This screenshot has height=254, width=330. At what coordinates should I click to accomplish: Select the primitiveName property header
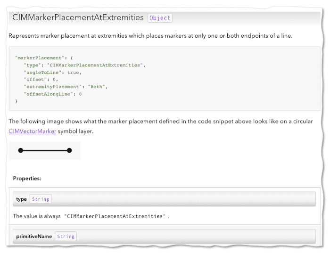point(34,236)
